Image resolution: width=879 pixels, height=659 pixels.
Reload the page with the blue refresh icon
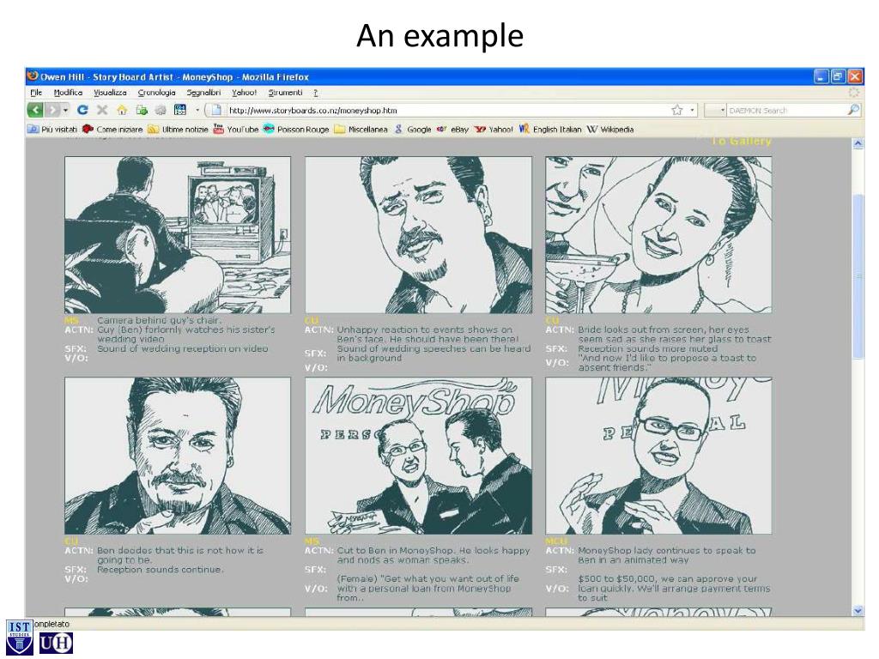[82, 110]
